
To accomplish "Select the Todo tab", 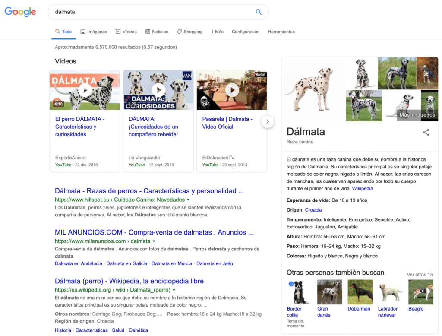I will tap(64, 32).
